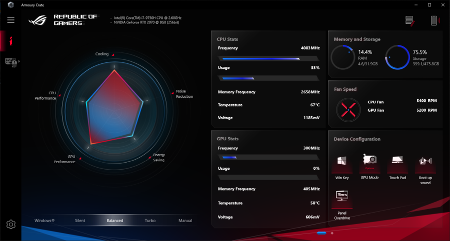The width and height of the screenshot is (450, 241).
Task: Click the Cooling label on radar chart
Action: [x=102, y=54]
